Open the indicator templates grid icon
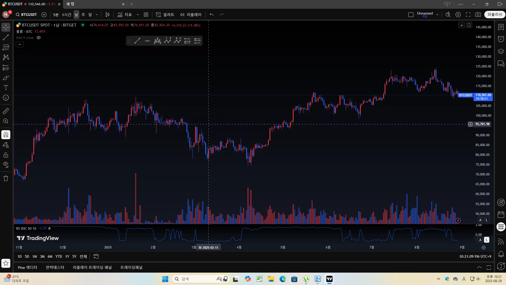 (x=146, y=15)
